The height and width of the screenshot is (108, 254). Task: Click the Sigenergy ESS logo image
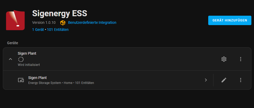tap(15, 20)
